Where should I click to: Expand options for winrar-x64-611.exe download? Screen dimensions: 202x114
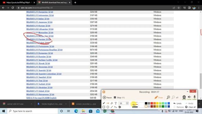32,104
